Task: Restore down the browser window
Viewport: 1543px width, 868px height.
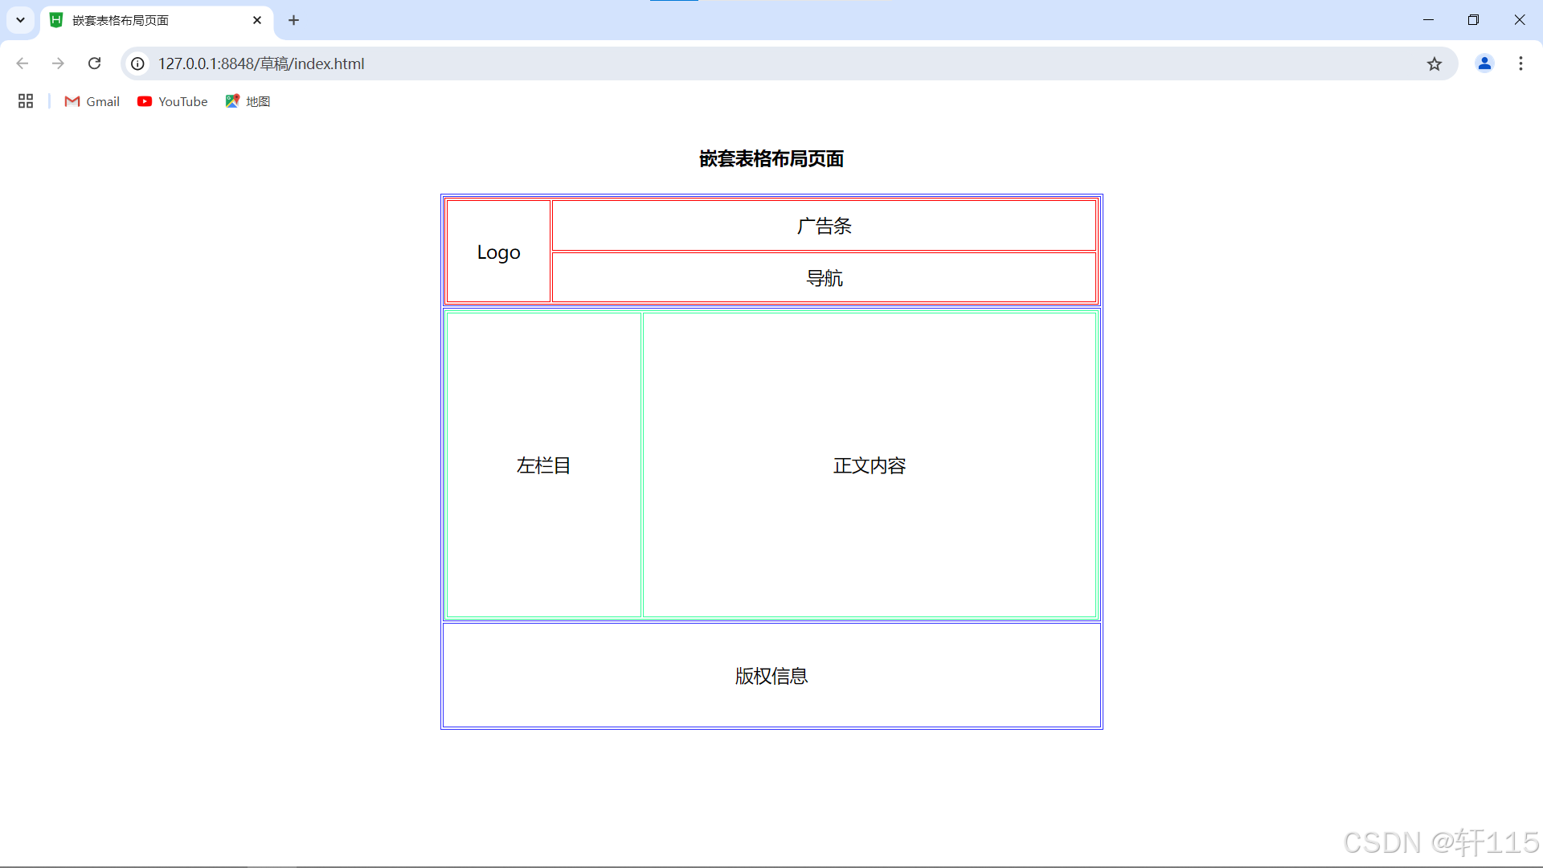Action: pos(1473,20)
